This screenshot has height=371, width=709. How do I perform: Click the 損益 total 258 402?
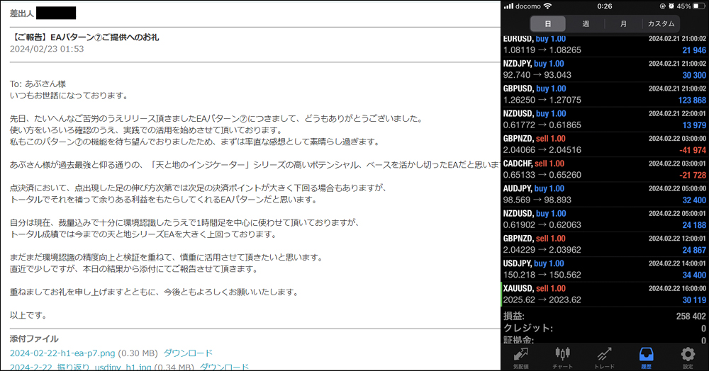point(691,316)
